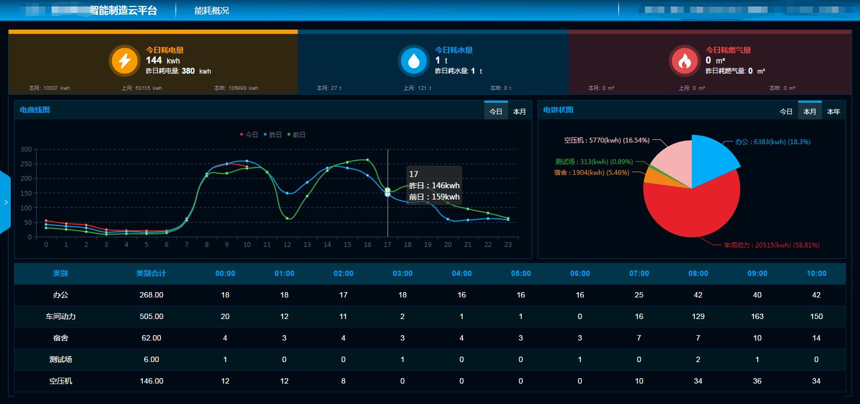The height and width of the screenshot is (404, 860).
Task: Click the blue water droplet icon
Action: click(x=413, y=60)
